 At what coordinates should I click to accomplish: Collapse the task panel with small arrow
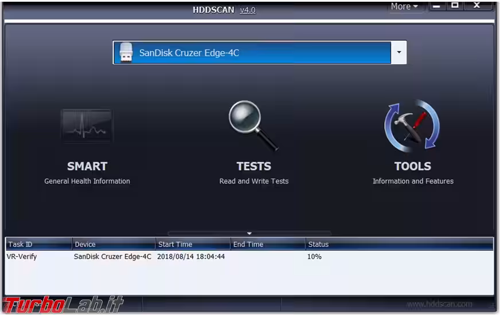coord(249,233)
